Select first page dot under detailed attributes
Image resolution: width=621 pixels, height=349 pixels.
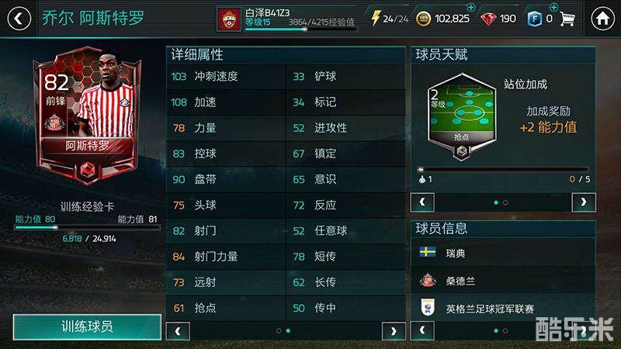279,330
